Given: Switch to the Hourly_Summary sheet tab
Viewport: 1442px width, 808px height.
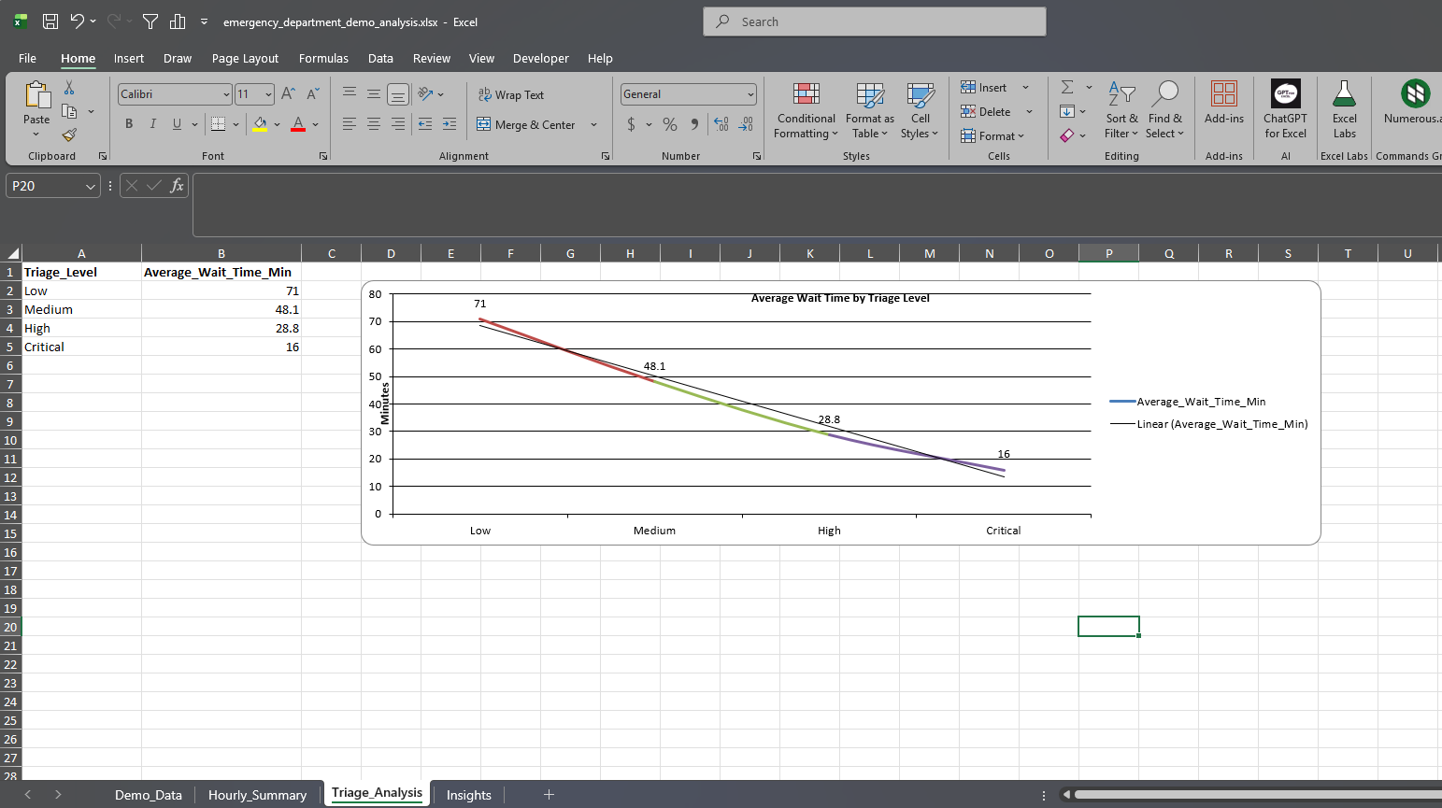Looking at the screenshot, I should coord(257,795).
